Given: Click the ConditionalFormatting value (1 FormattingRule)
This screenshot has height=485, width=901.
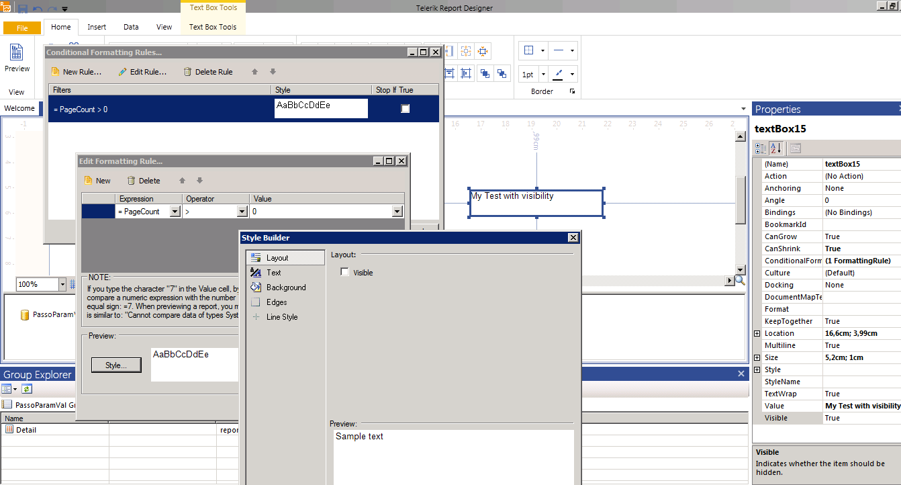Looking at the screenshot, I should 862,261.
